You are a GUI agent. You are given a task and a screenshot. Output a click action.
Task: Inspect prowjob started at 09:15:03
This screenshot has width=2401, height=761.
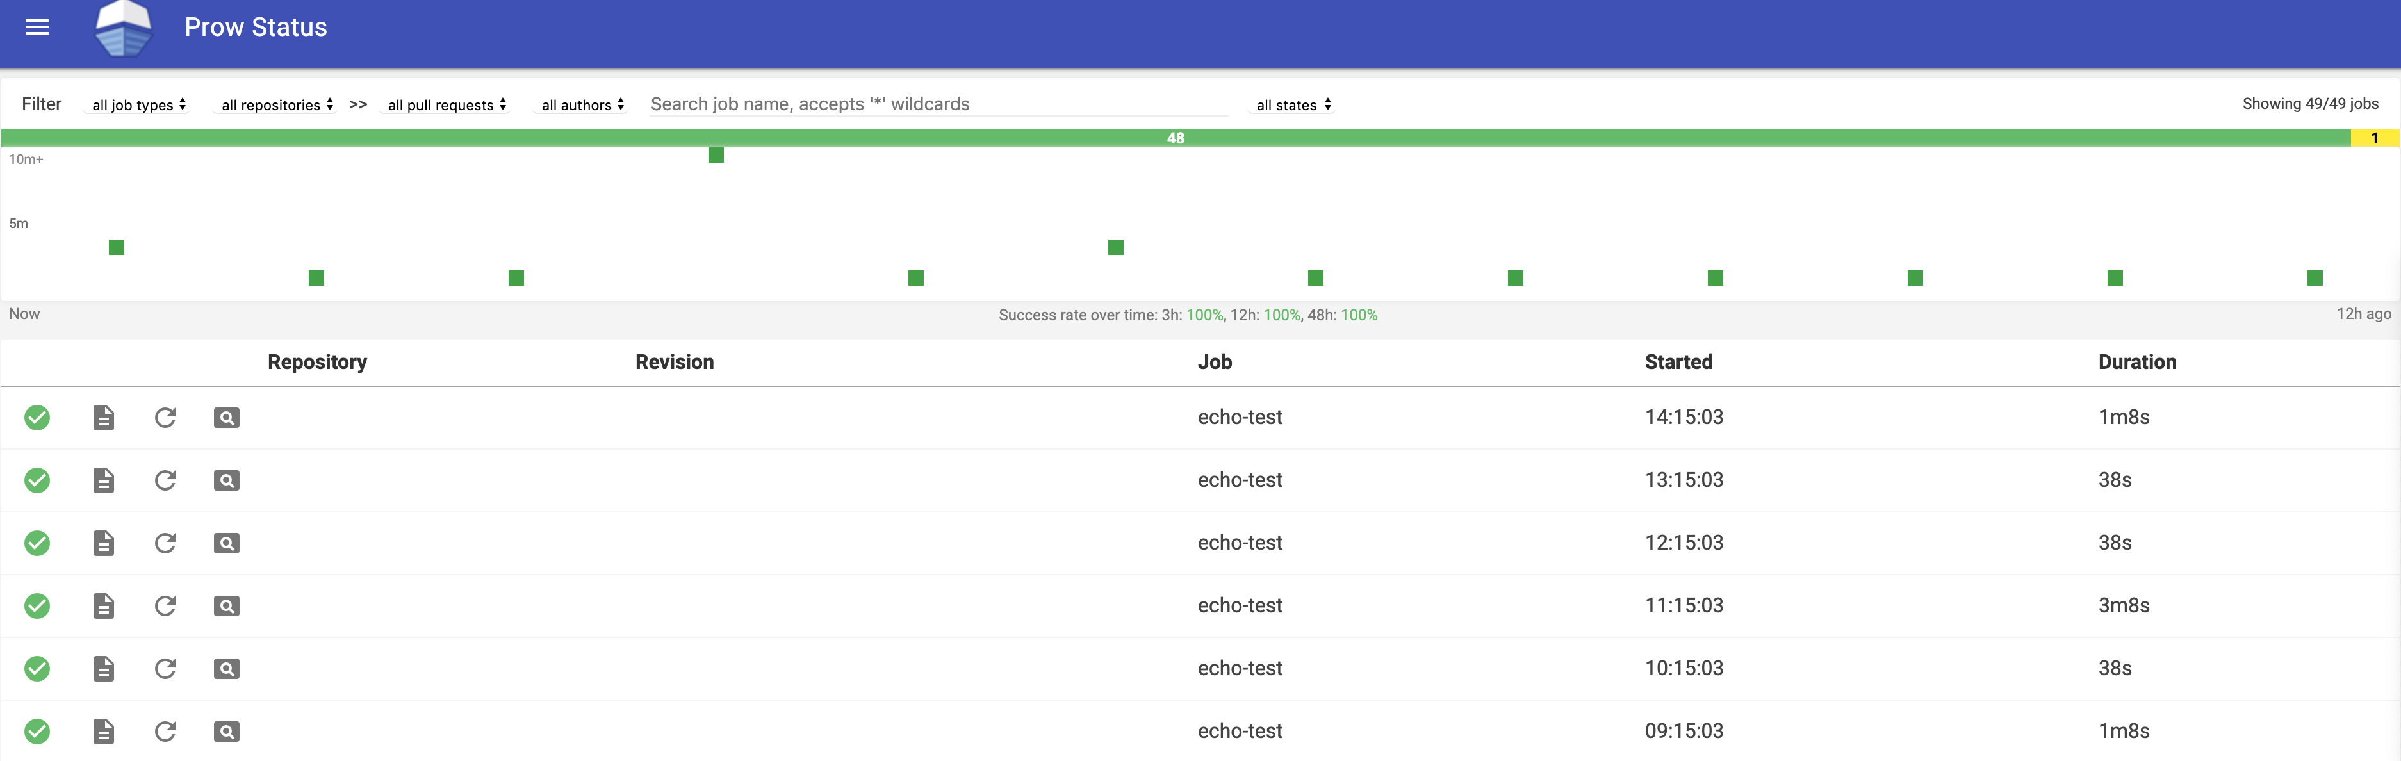click(227, 732)
